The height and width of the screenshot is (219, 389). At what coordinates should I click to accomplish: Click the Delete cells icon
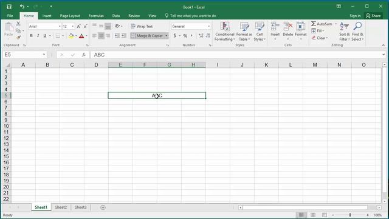(x=287, y=26)
